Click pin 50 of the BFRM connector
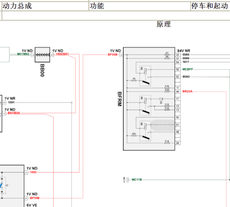Image resolution: width=230 pixels, height=207 pixels. [x=178, y=117]
